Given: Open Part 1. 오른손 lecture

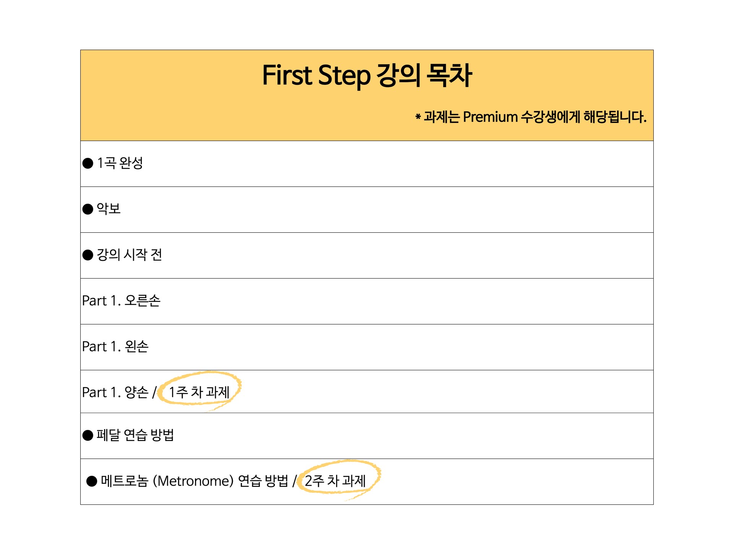Looking at the screenshot, I should [x=121, y=301].
